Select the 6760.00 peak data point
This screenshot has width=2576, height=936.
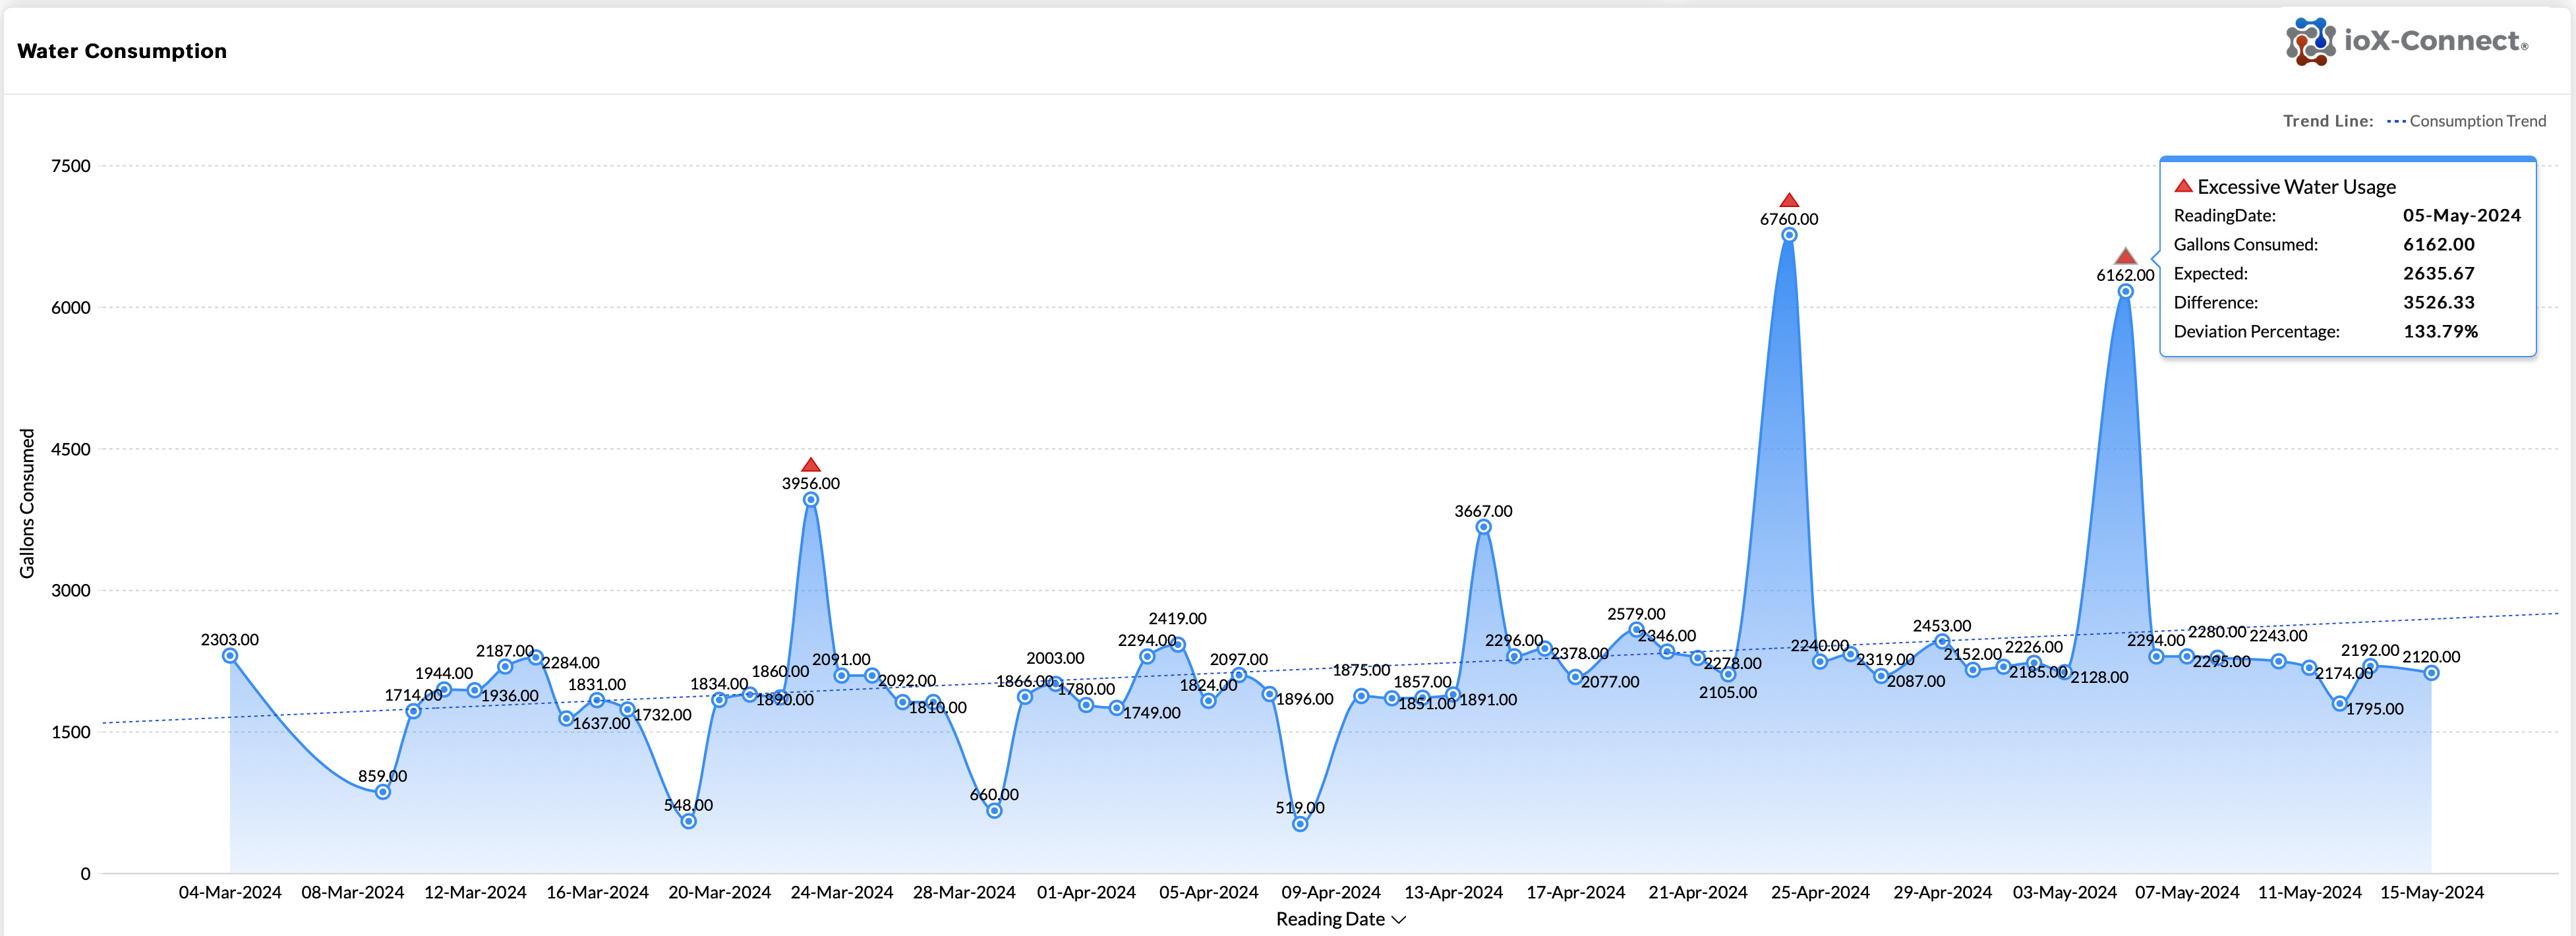[x=1789, y=235]
